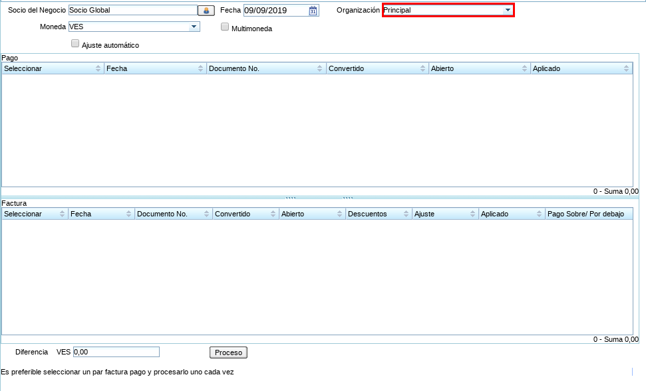
Task: Sort Factura table by Aplicado column
Action: 512,214
